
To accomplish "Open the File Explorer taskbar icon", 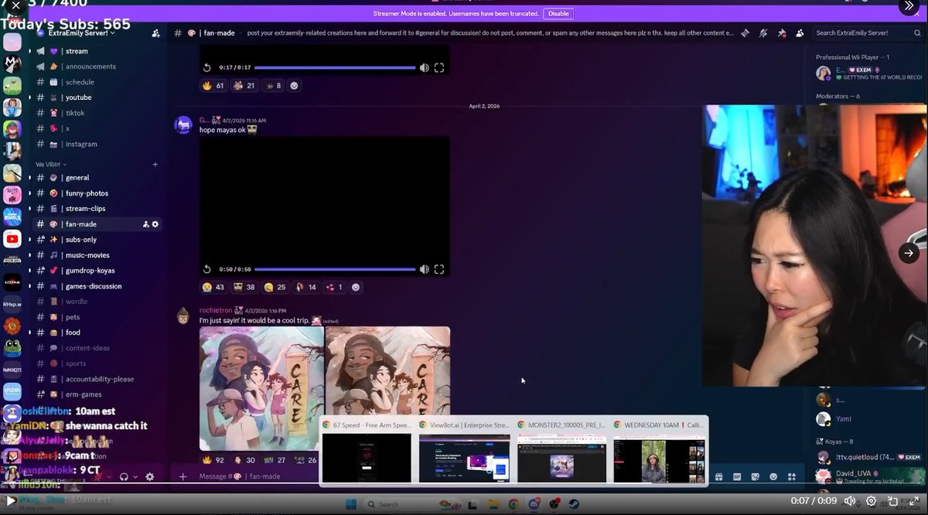I will pos(493,504).
